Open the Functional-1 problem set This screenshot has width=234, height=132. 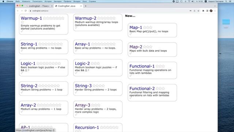[x=142, y=66]
